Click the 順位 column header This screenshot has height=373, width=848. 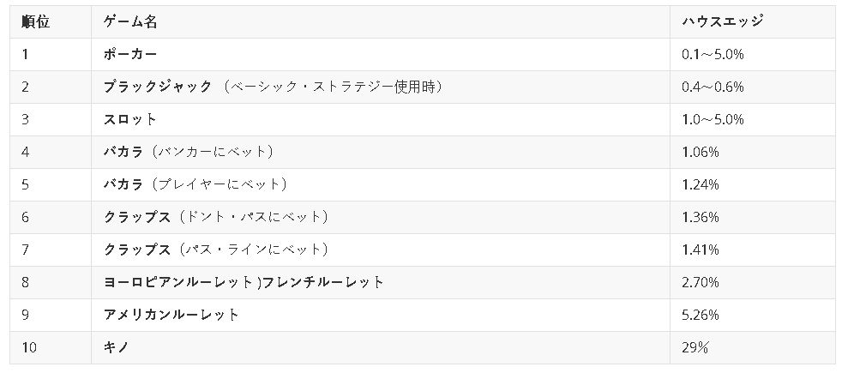pos(36,22)
